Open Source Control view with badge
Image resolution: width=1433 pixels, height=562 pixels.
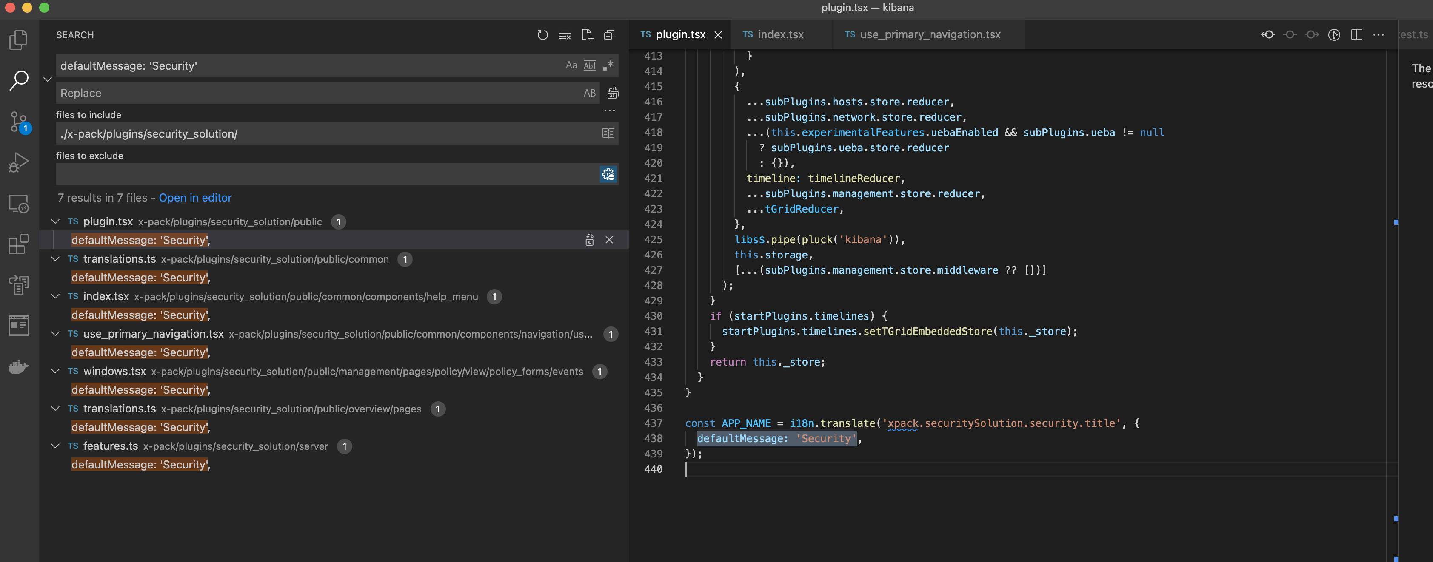pos(18,122)
